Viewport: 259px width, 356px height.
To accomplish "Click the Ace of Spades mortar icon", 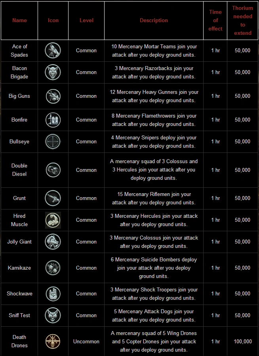I will (x=53, y=50).
